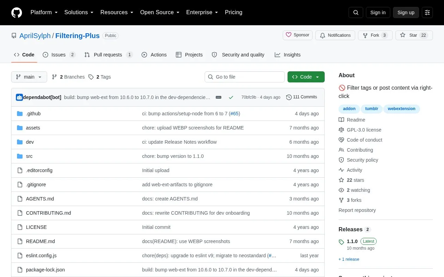Click the stars icon in About
444x277 pixels.
pyautogui.click(x=341, y=180)
